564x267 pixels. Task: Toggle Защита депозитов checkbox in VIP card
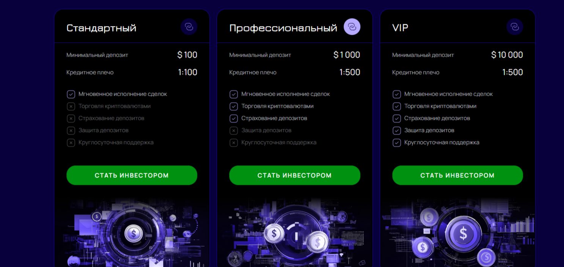click(396, 130)
